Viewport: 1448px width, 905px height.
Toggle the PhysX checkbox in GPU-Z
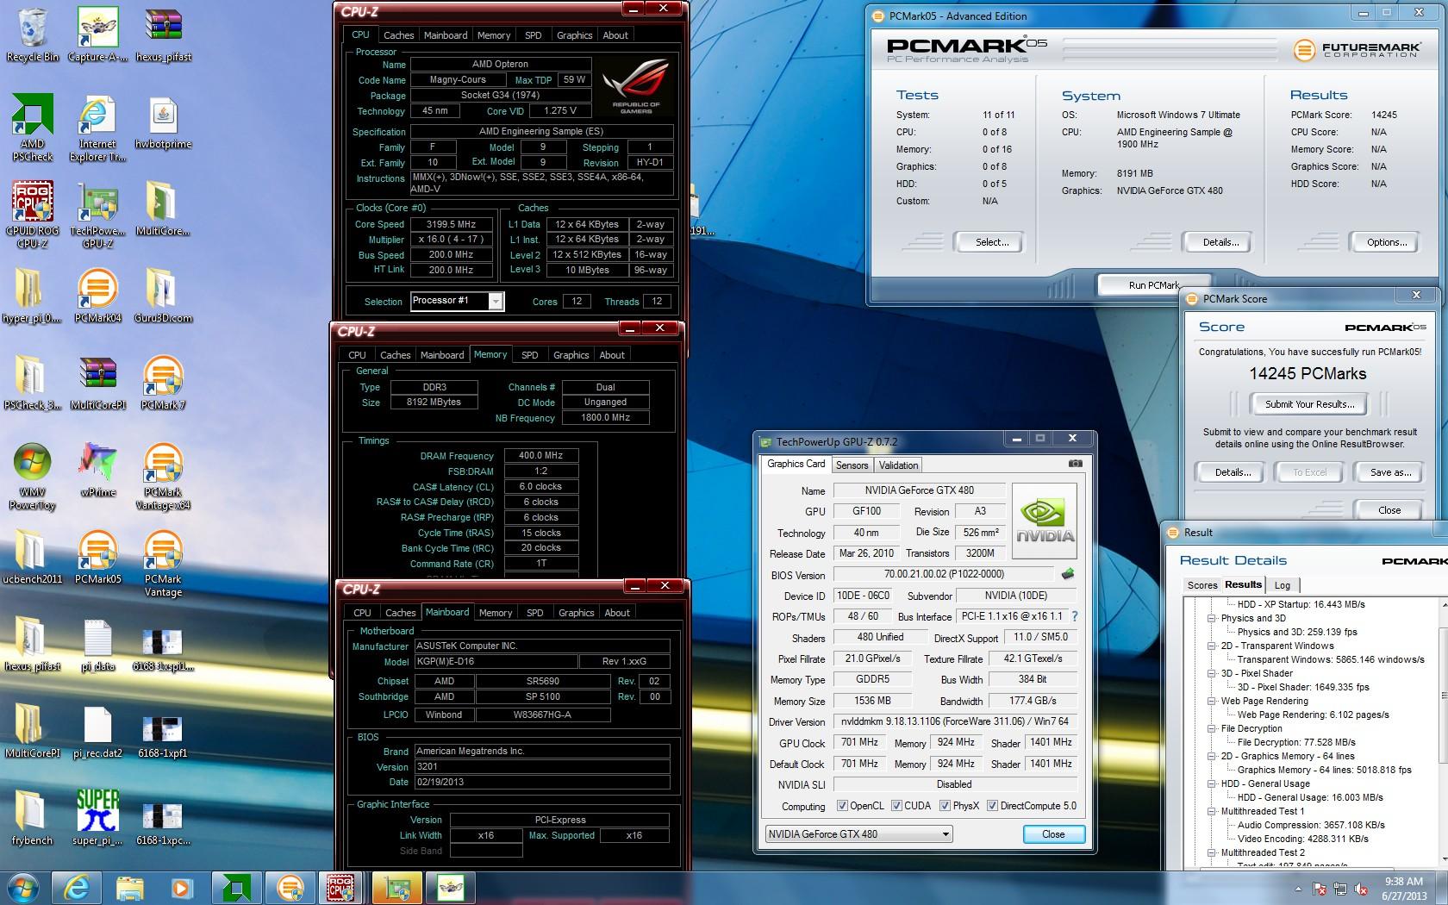click(x=945, y=806)
